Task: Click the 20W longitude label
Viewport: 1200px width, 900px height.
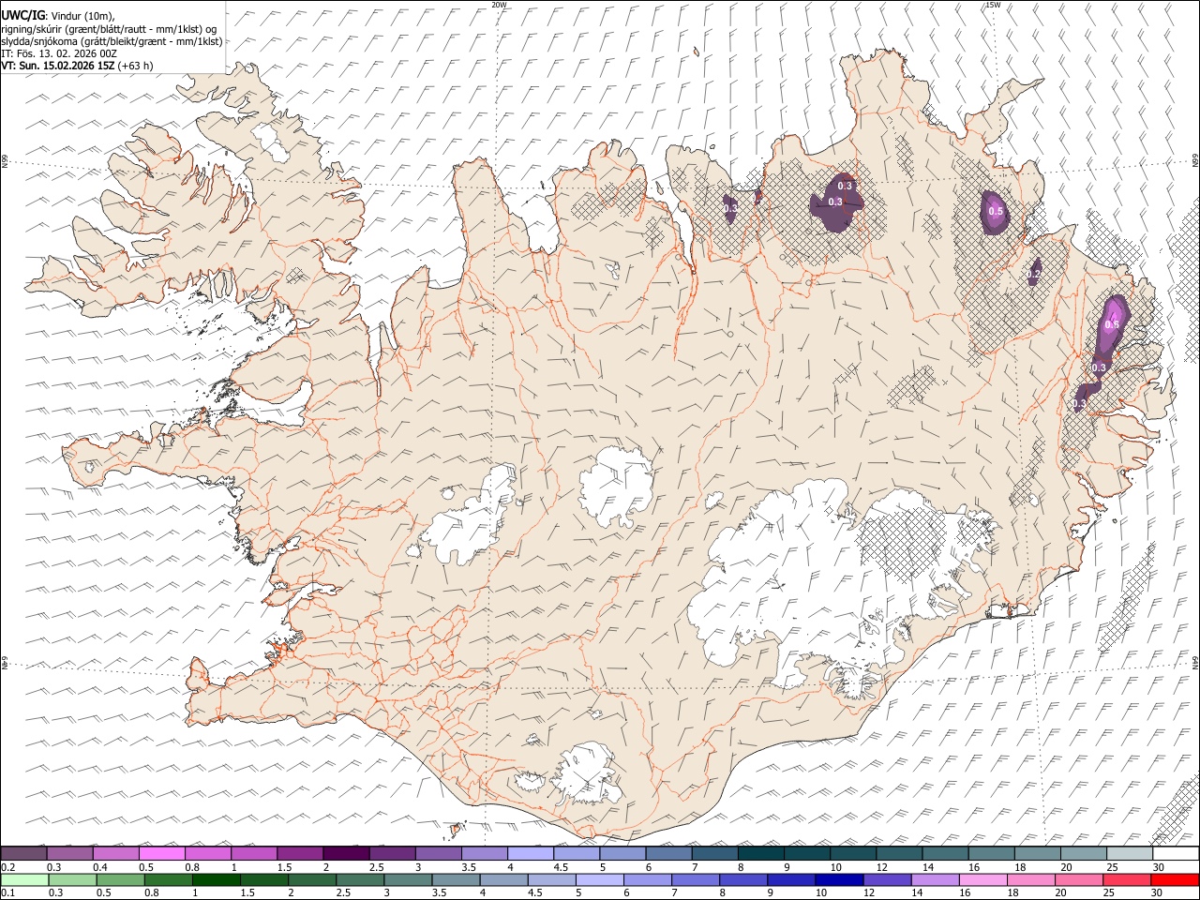Action: tap(499, 5)
